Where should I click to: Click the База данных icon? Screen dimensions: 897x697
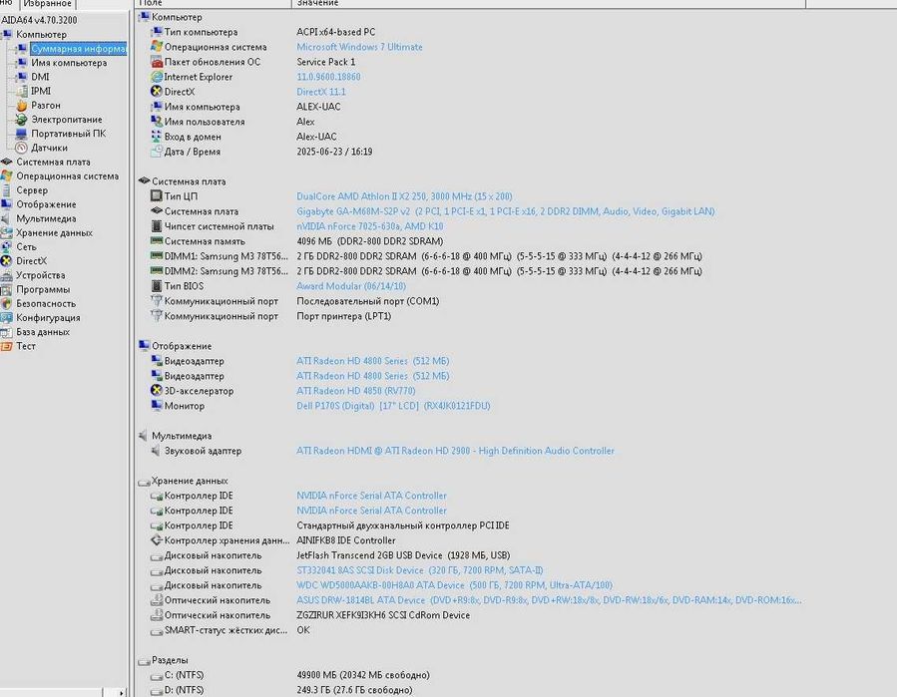tap(6, 332)
